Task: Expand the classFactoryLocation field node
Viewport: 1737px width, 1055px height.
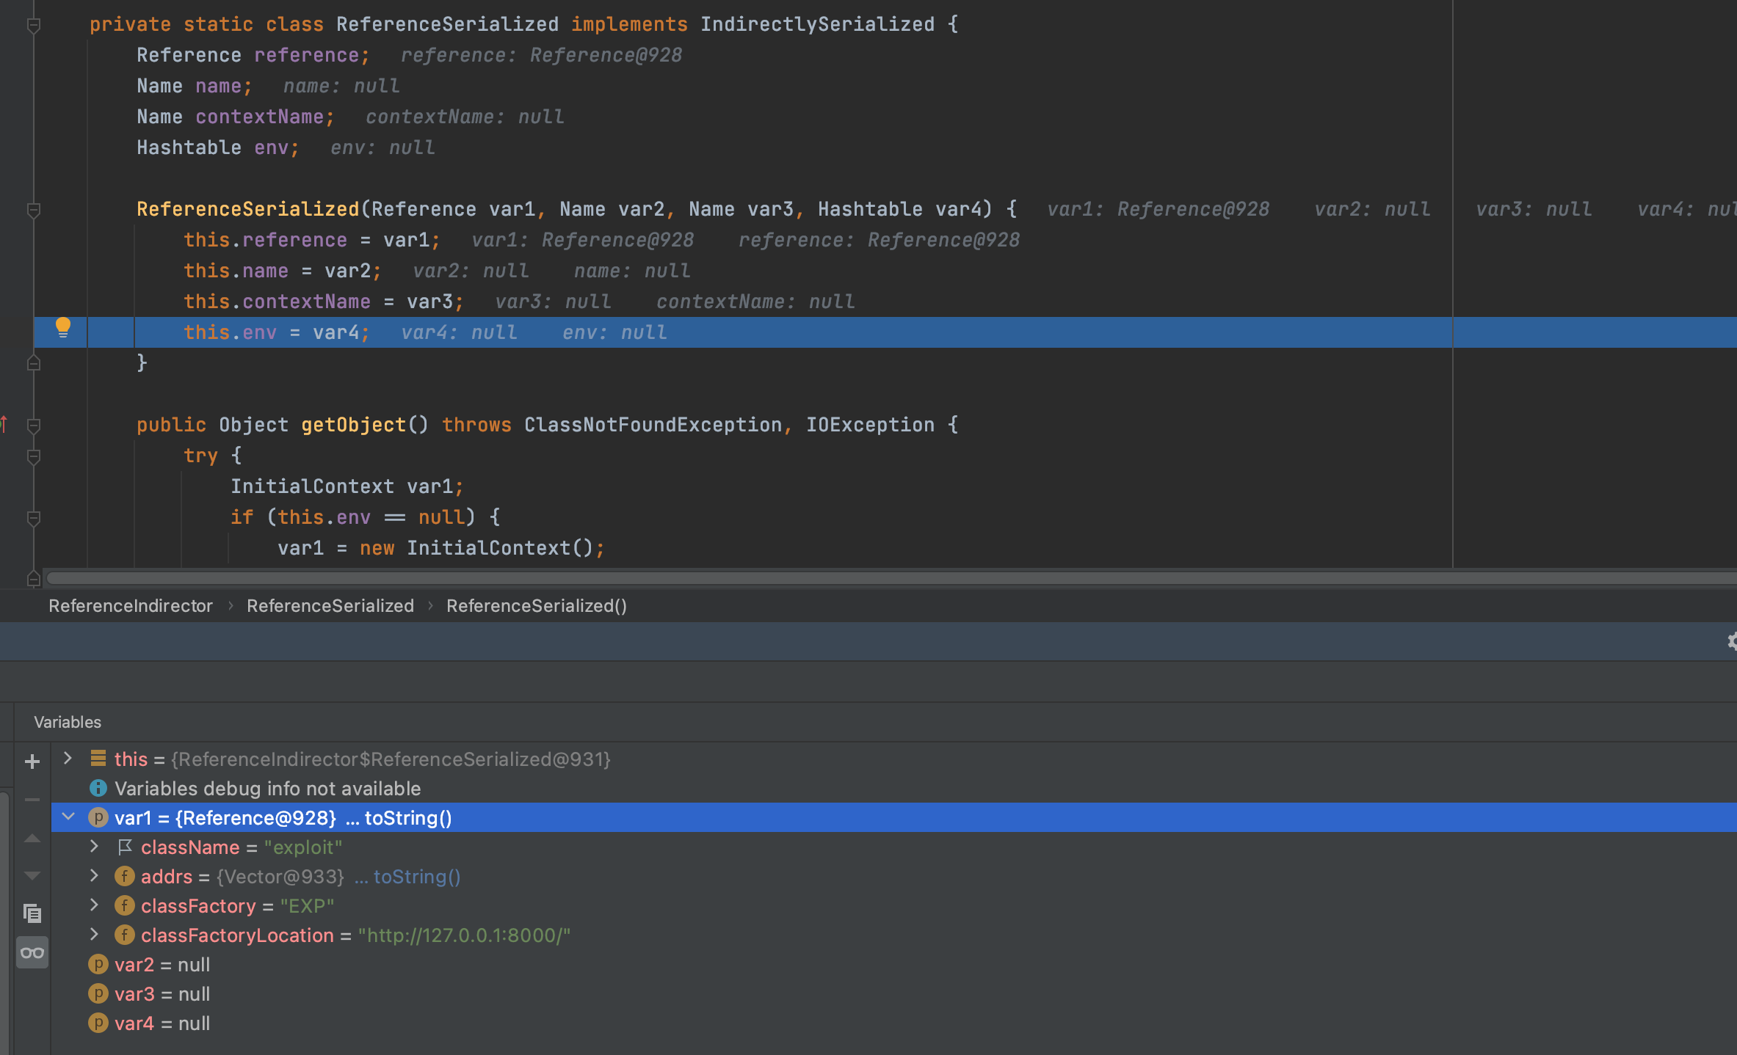Action: pyautogui.click(x=94, y=934)
